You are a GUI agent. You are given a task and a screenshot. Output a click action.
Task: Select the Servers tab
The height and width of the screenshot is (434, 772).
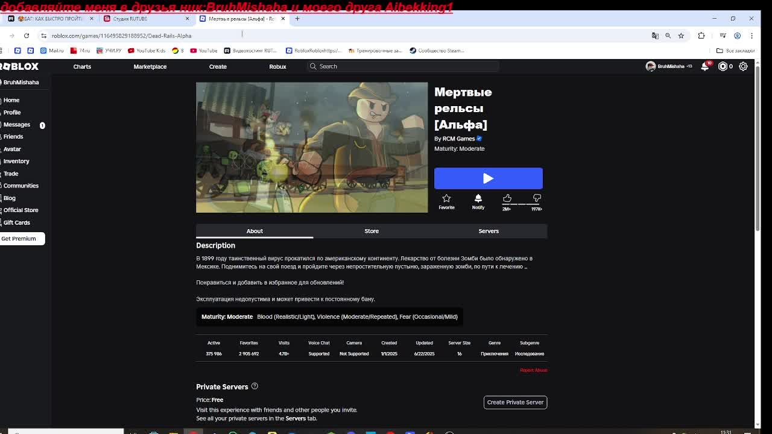click(489, 231)
